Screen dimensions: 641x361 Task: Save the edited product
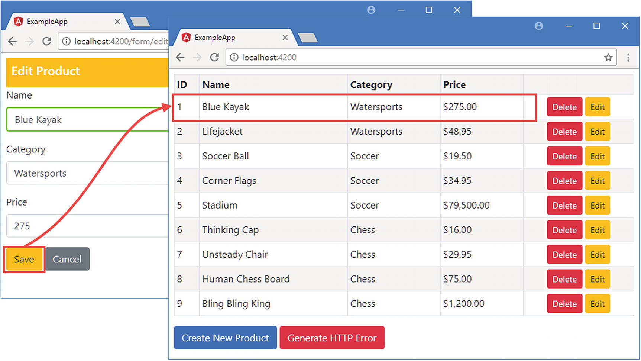click(24, 259)
